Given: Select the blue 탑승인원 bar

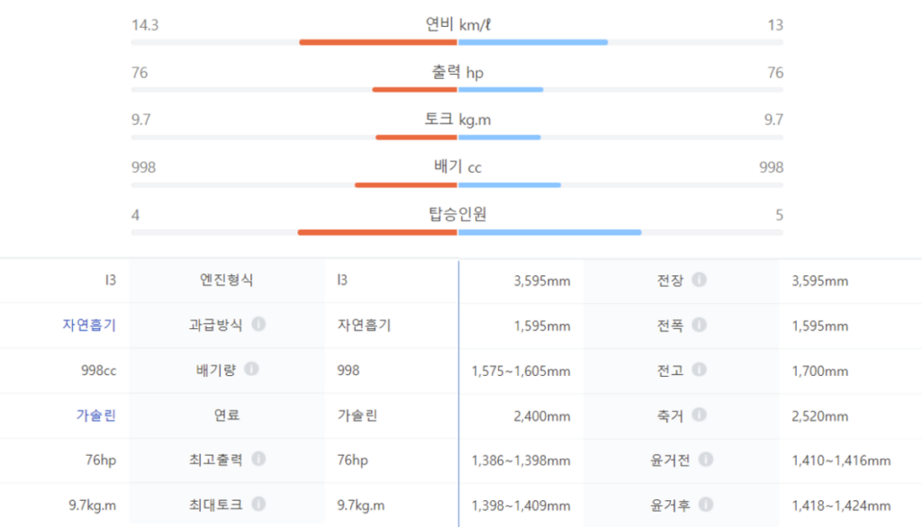Looking at the screenshot, I should click(x=549, y=232).
